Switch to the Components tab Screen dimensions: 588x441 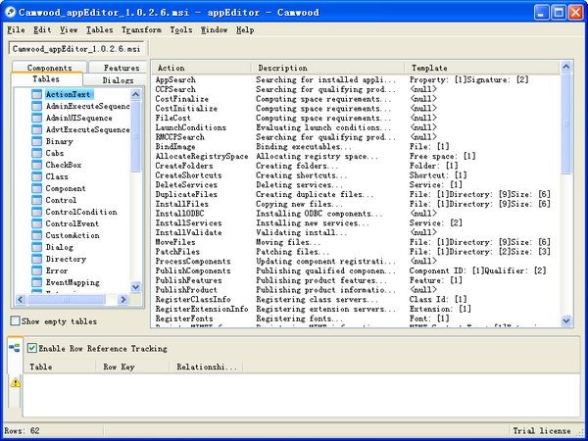pos(49,67)
